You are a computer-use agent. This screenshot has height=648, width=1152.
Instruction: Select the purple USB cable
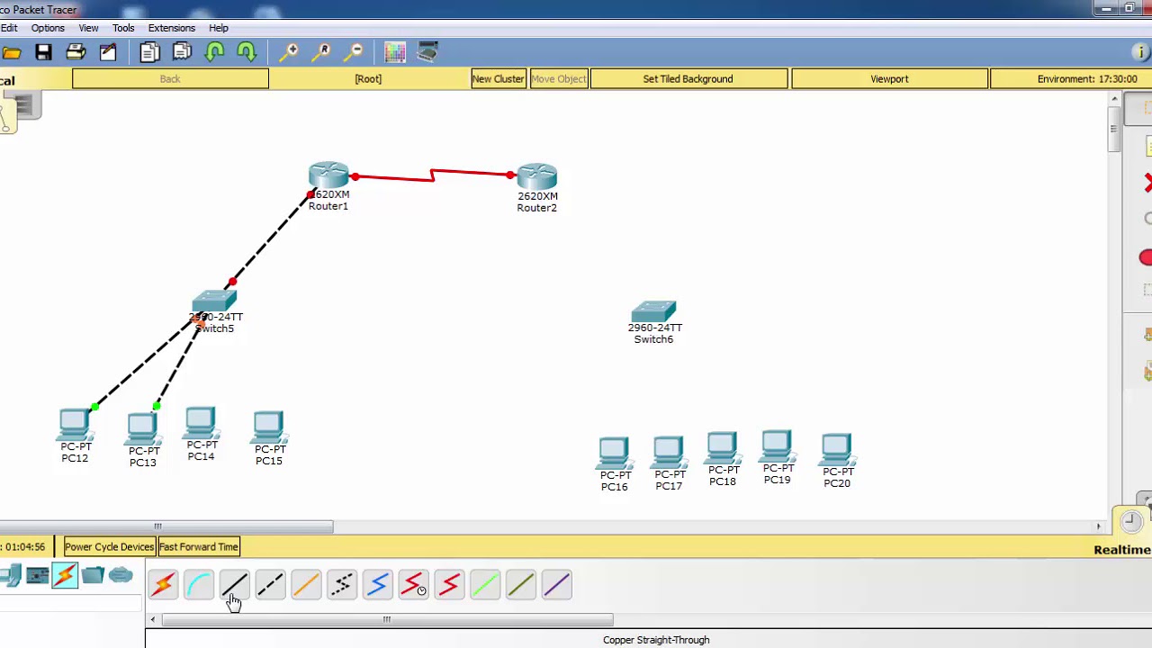point(557,586)
